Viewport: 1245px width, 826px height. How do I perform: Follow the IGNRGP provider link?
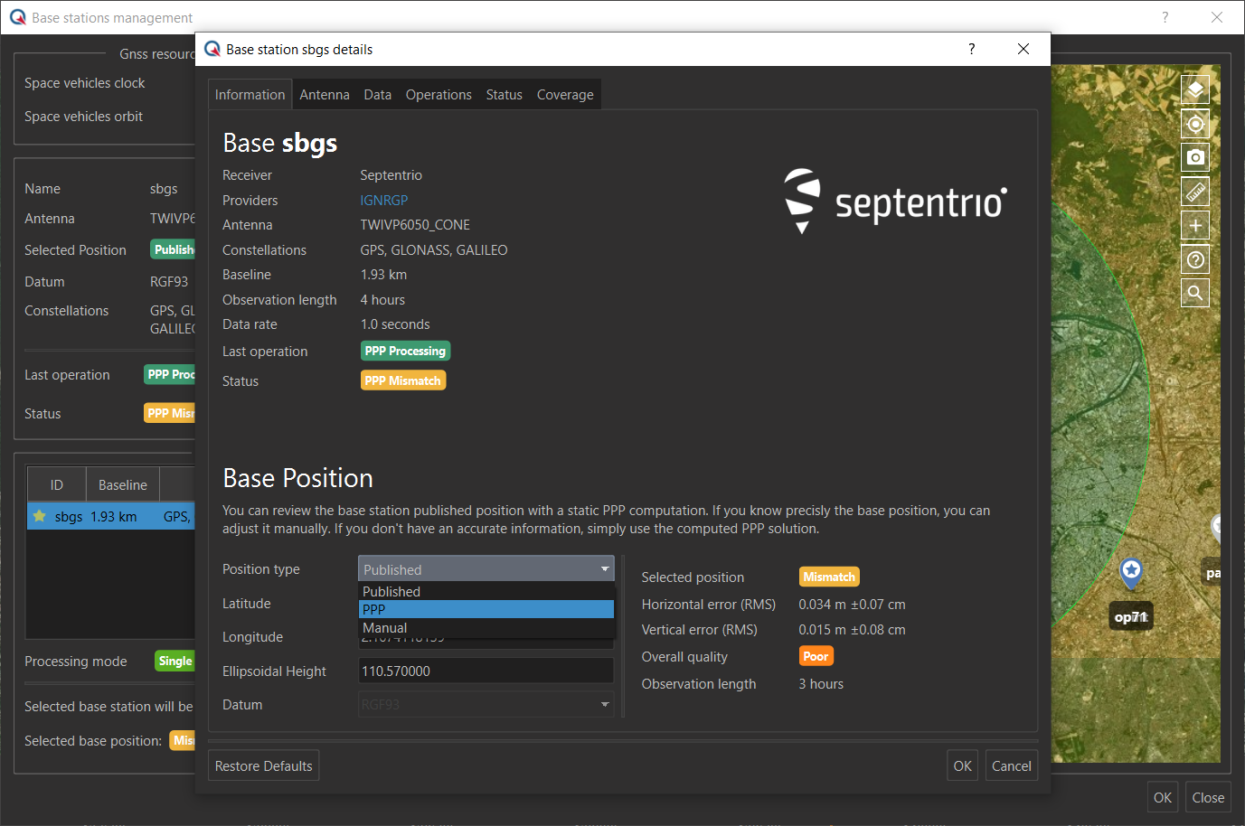coord(383,201)
